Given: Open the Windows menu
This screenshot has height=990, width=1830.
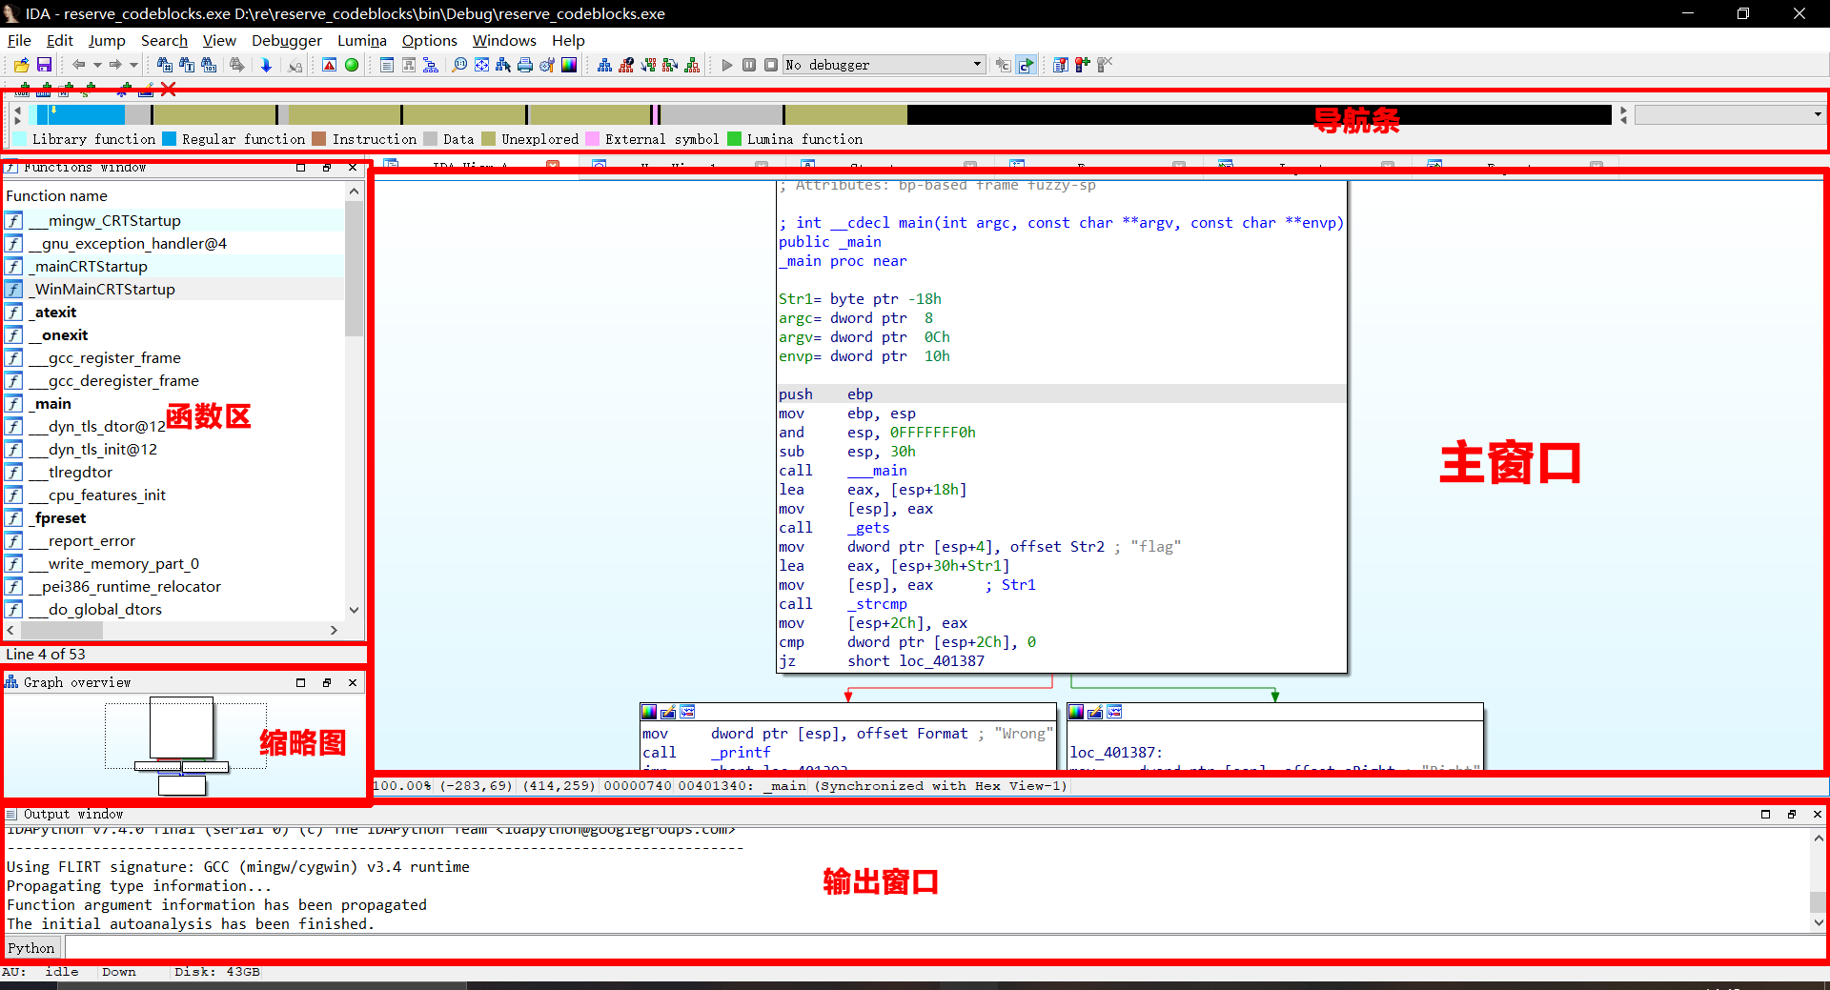Looking at the screenshot, I should 504,40.
